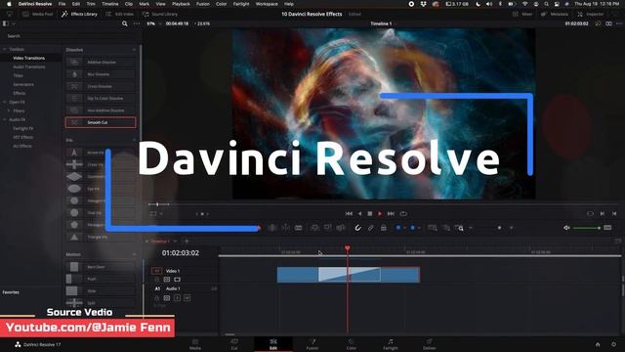The width and height of the screenshot is (625, 352).
Task: Select the Smooth Cut transition
Action: point(101,122)
